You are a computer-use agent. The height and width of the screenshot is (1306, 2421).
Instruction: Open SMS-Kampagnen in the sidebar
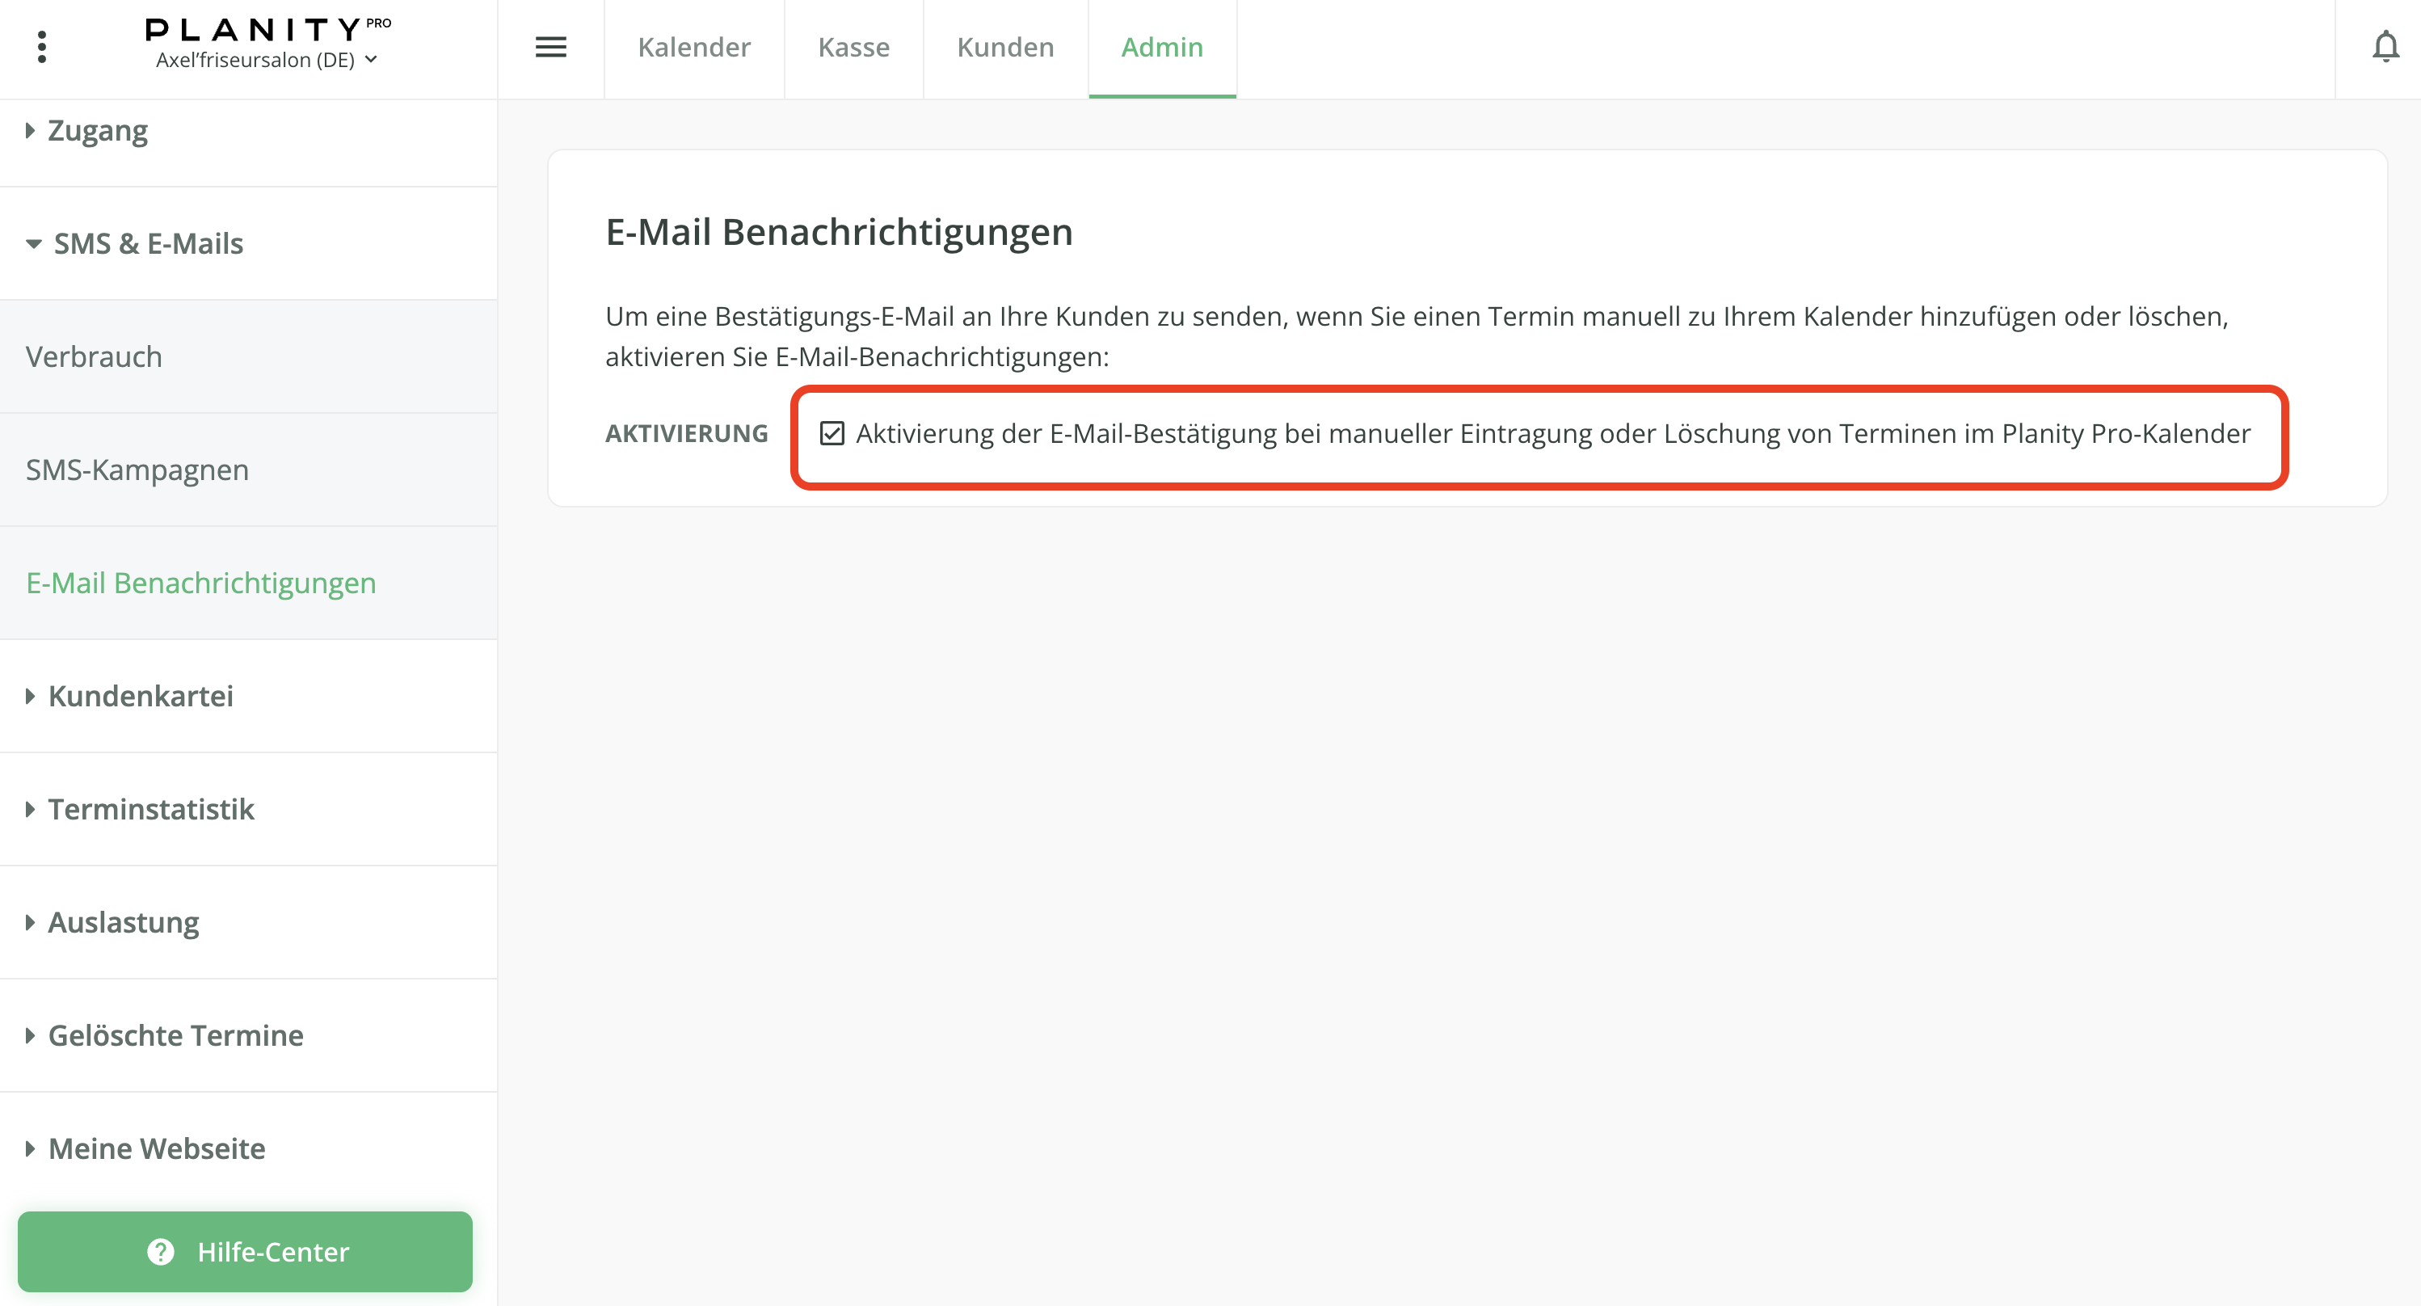(137, 470)
